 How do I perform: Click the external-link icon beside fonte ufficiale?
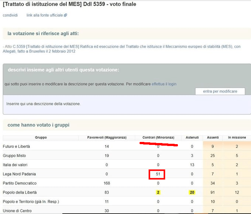pyautogui.click(x=65, y=15)
